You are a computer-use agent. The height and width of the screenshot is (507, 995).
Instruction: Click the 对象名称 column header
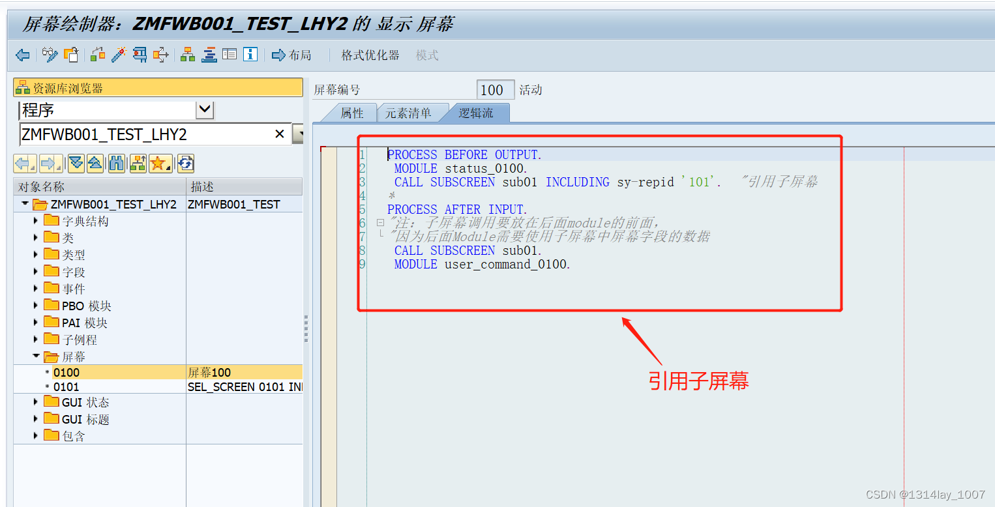pyautogui.click(x=100, y=187)
